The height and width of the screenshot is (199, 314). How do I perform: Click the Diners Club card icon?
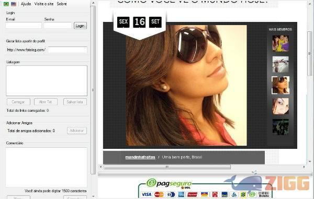[x=171, y=194]
